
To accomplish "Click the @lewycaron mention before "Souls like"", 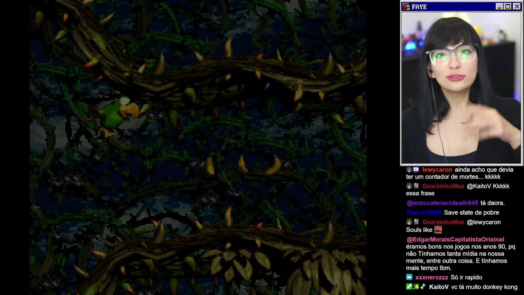I will click(483, 222).
